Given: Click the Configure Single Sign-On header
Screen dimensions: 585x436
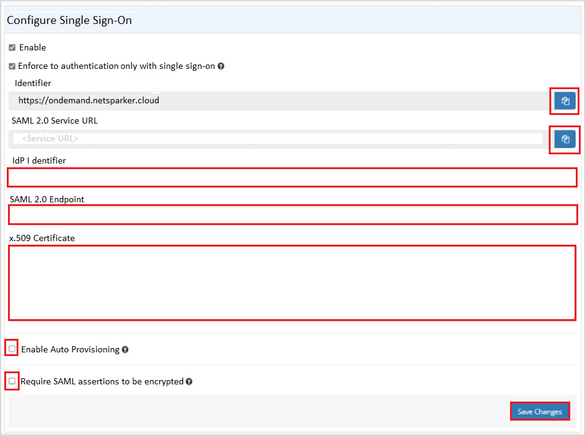Looking at the screenshot, I should (69, 20).
